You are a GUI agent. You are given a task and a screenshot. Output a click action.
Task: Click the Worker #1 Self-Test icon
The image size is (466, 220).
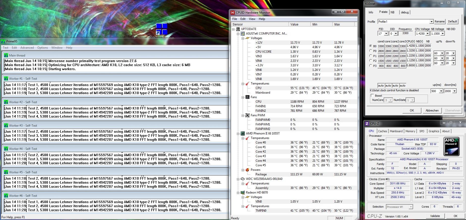(6, 78)
